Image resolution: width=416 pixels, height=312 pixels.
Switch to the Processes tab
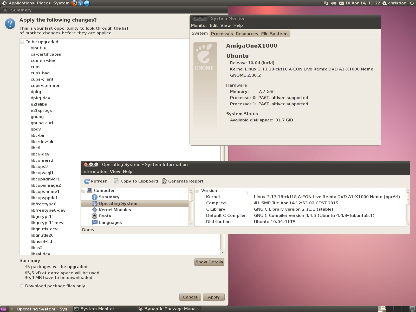point(222,34)
